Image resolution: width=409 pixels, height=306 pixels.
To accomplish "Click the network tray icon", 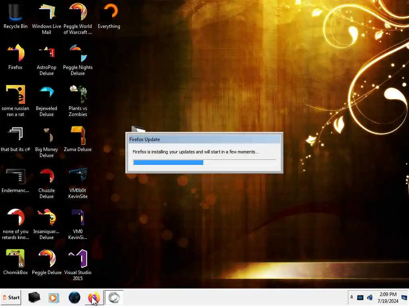I will click(360, 297).
